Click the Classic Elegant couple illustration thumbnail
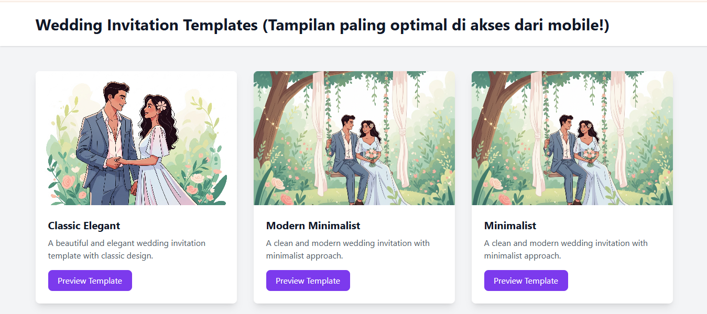This screenshot has width=707, height=314. coord(136,138)
